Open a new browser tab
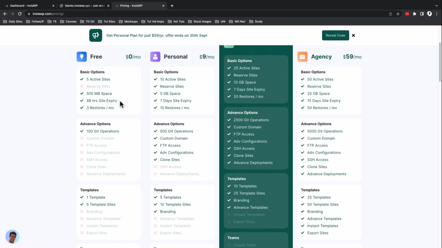 pyautogui.click(x=172, y=6)
